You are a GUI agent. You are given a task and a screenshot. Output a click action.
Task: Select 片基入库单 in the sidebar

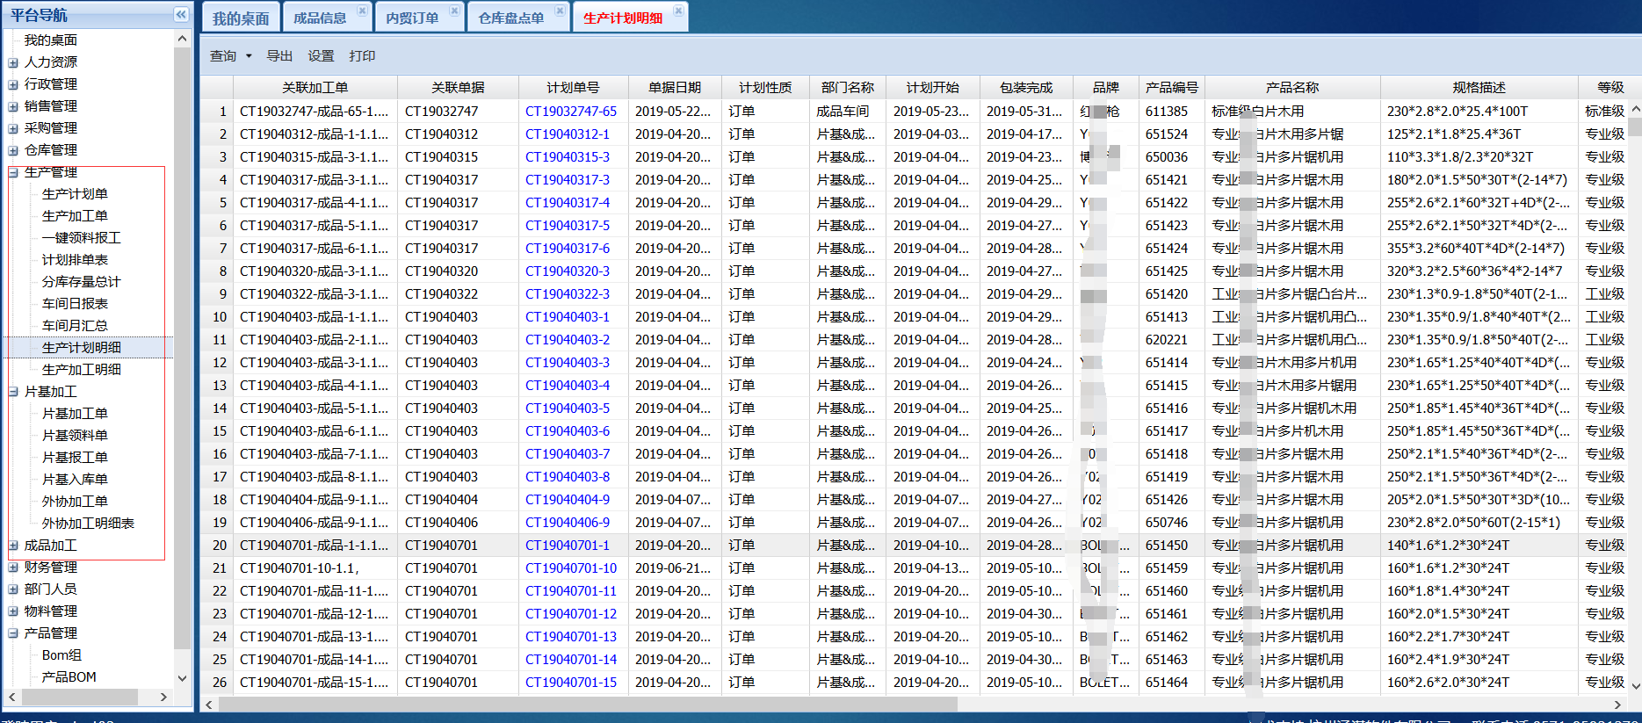[75, 480]
